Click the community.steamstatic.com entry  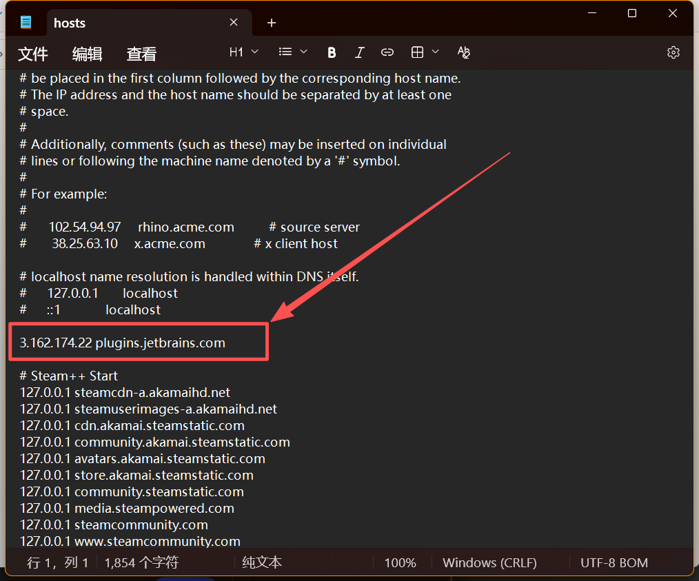pos(159,492)
